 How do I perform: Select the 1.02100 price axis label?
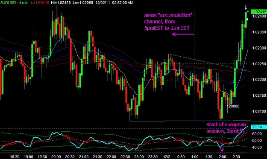259,111
